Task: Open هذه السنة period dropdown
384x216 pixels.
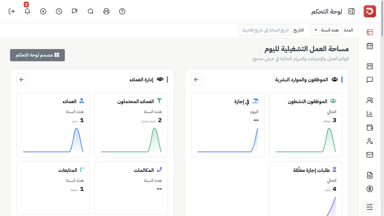Action: pos(326,30)
